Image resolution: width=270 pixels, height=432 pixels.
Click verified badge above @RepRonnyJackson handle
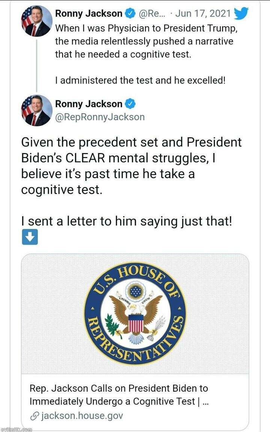[130, 104]
